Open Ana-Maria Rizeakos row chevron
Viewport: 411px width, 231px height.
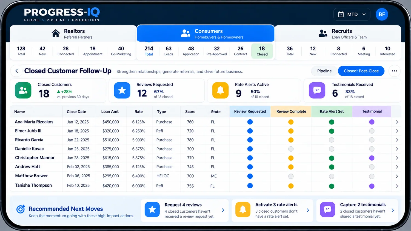tap(397, 122)
